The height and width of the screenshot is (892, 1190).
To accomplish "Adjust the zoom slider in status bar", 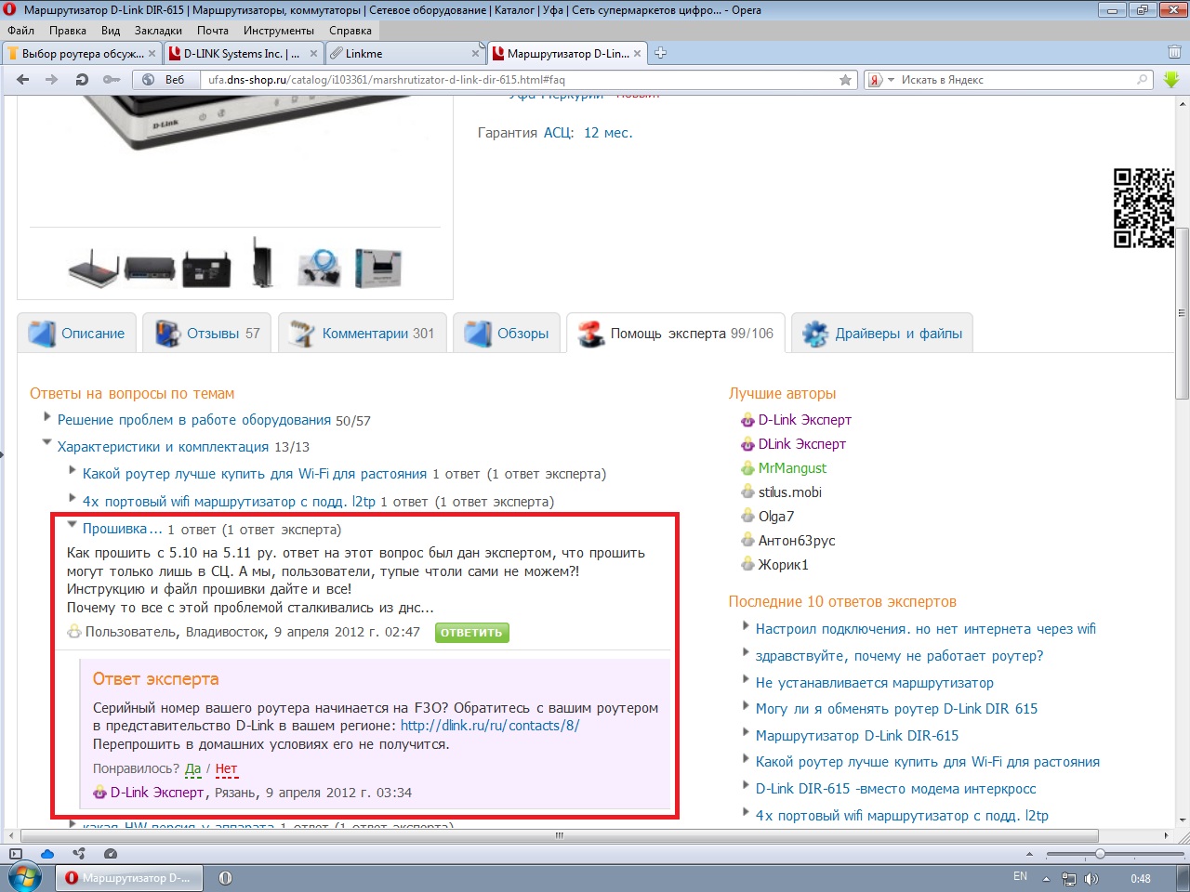I will coord(1100,853).
